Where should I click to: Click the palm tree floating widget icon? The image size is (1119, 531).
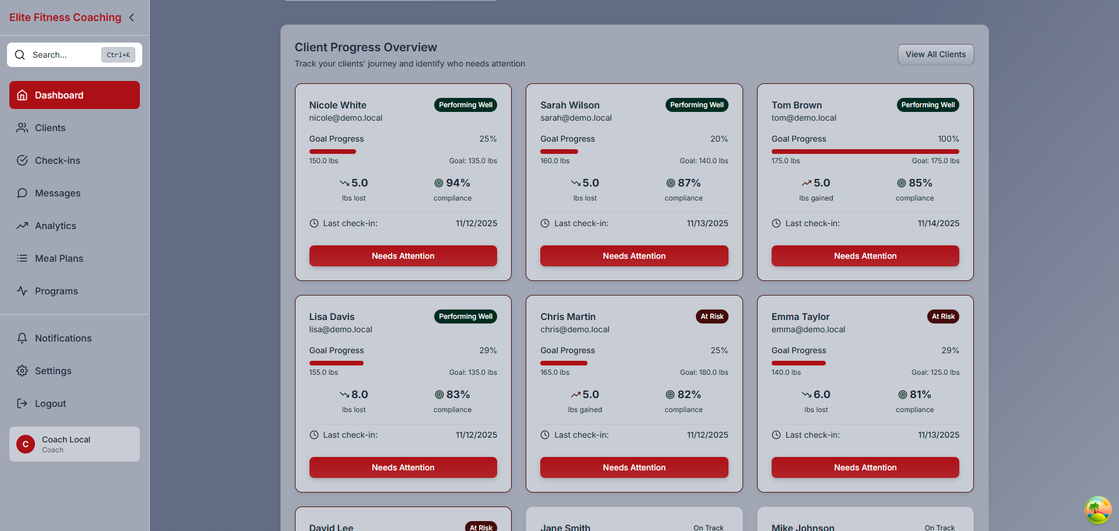(x=1097, y=510)
